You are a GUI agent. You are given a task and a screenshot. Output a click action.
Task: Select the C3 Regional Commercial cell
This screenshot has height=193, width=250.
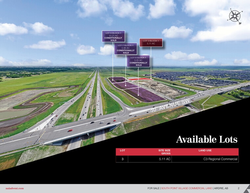(x=220, y=159)
